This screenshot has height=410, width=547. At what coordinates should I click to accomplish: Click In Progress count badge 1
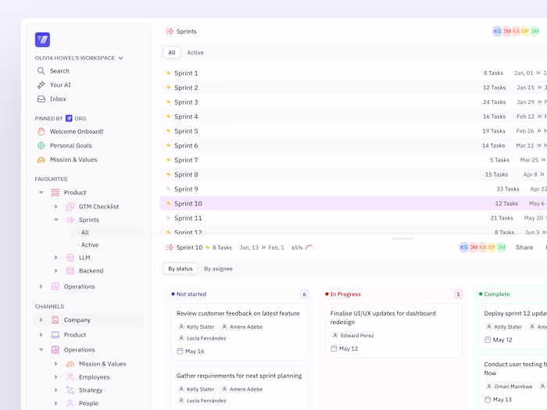pyautogui.click(x=458, y=294)
